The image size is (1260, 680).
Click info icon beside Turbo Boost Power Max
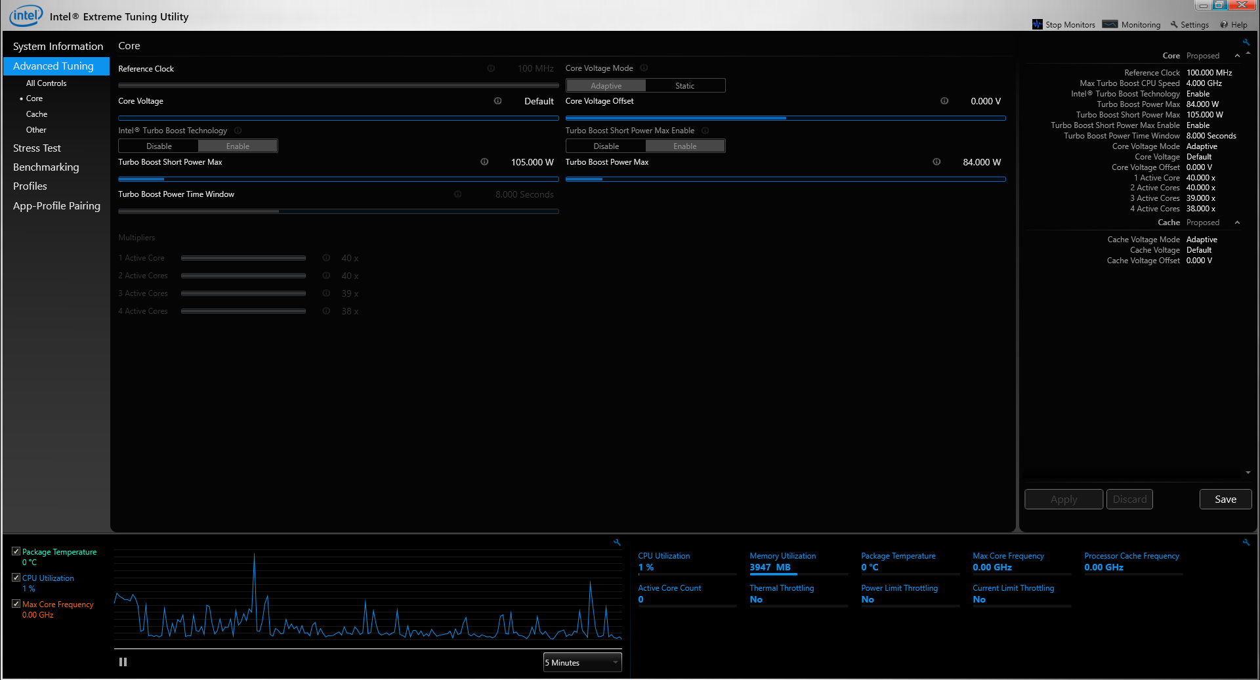[x=936, y=162]
